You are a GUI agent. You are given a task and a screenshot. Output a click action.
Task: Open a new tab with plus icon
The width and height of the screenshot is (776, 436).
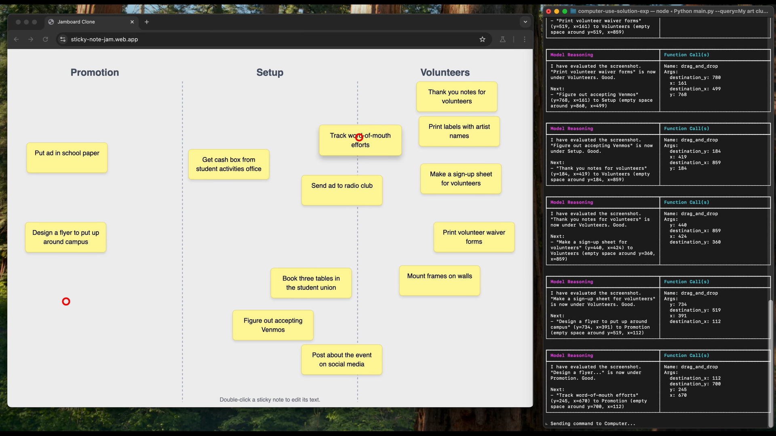point(147,22)
